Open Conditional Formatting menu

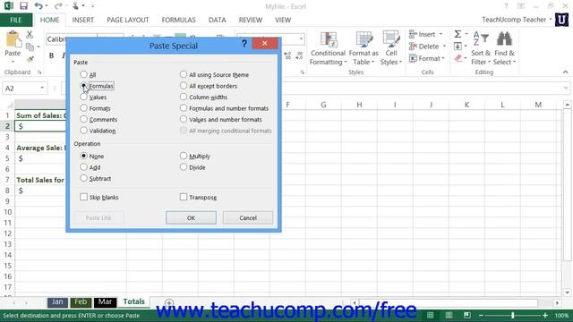pyautogui.click(x=328, y=48)
